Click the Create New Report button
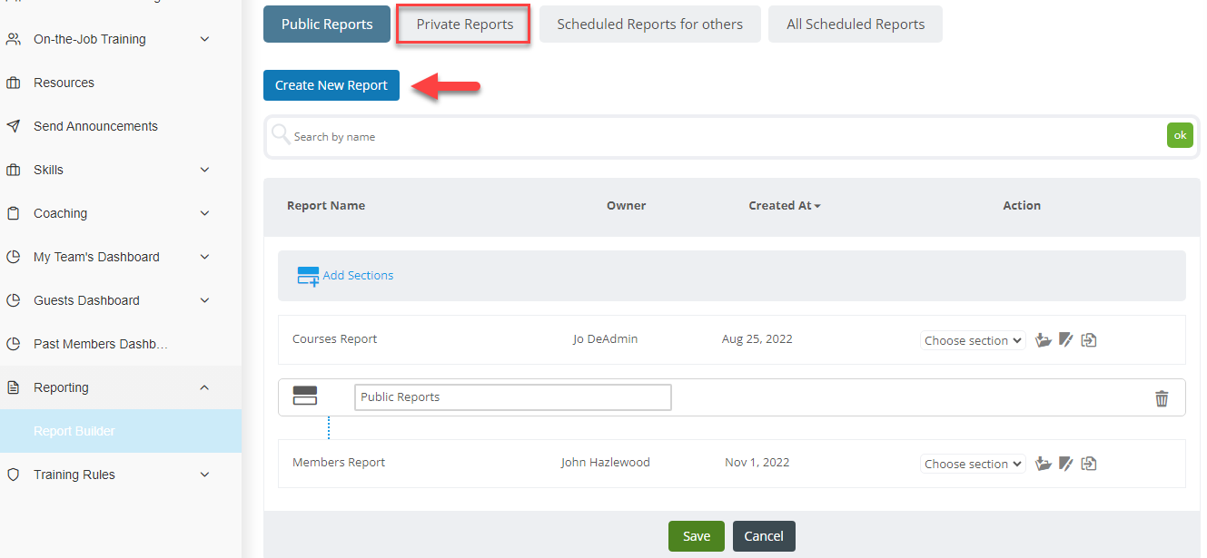1207x558 pixels. [331, 84]
